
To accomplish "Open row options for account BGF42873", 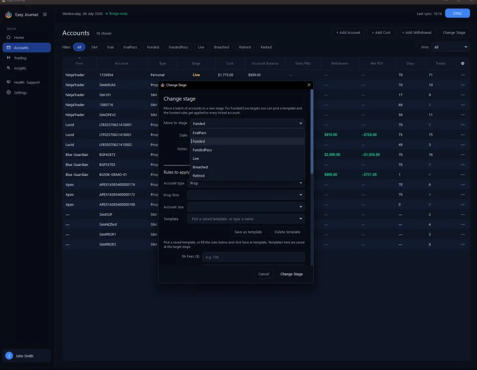I will [x=463, y=154].
